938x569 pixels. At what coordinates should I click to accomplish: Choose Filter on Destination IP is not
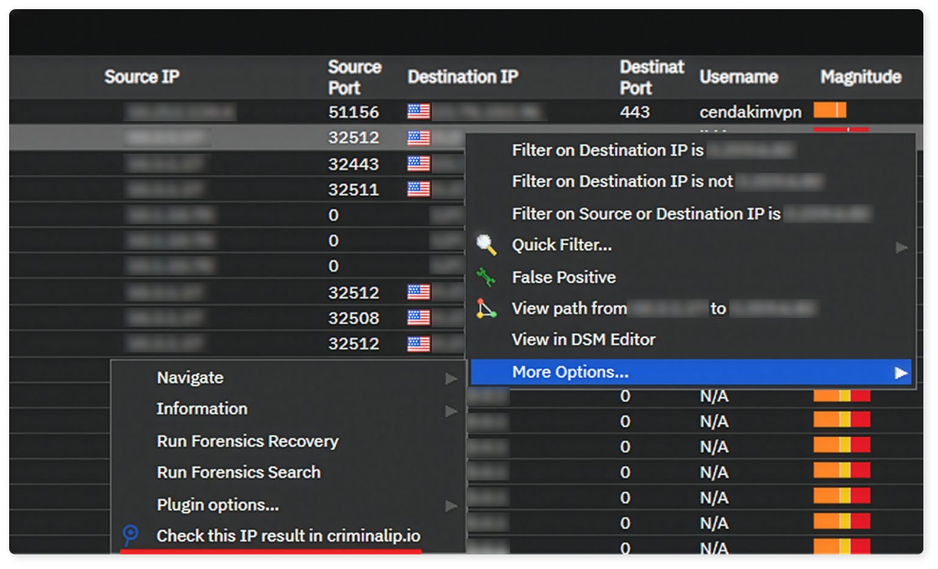622,182
